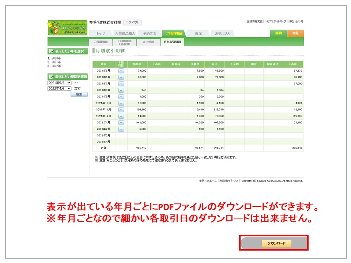Expand transaction days for 2021年5月 row

tap(121, 71)
